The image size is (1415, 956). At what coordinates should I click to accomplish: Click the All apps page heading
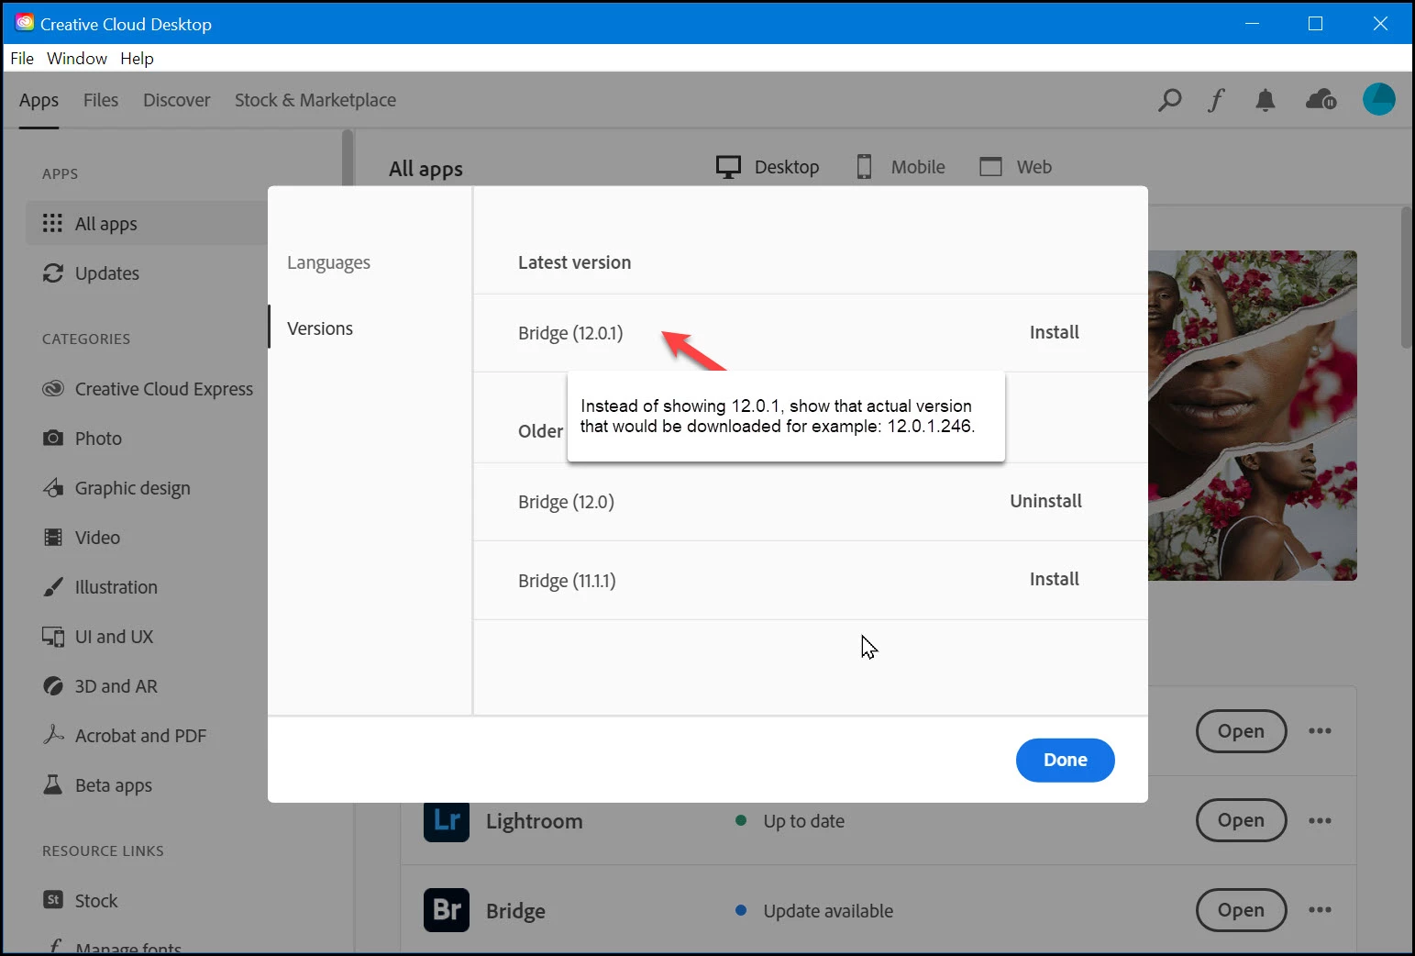click(x=426, y=169)
